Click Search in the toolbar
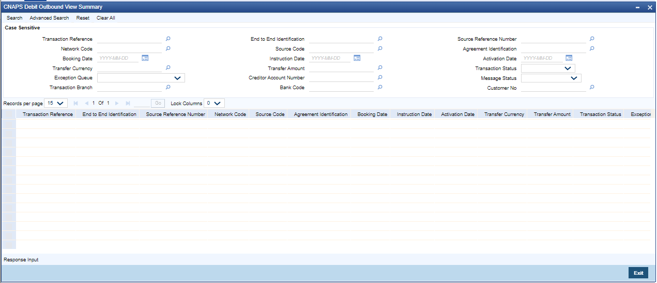The image size is (657, 283). point(14,18)
